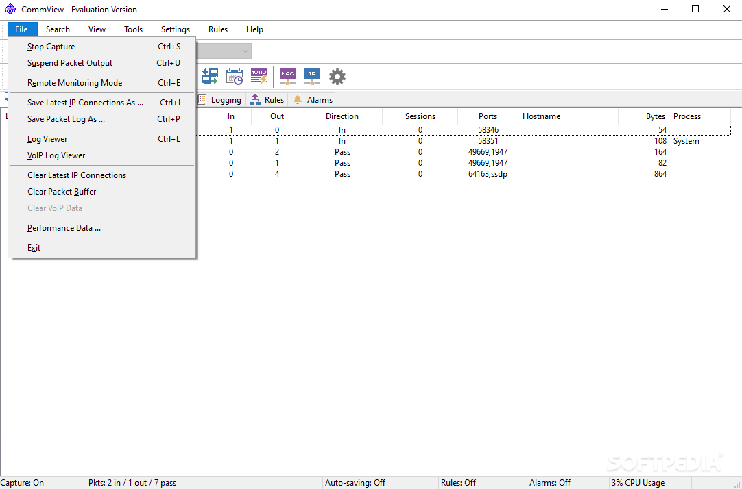This screenshot has width=742, height=489.
Task: Choose Stop Capture from File menu
Action: click(x=101, y=47)
